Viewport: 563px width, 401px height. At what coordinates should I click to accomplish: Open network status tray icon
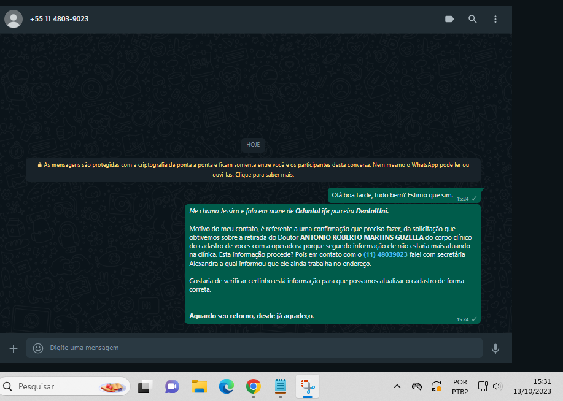pos(483,387)
